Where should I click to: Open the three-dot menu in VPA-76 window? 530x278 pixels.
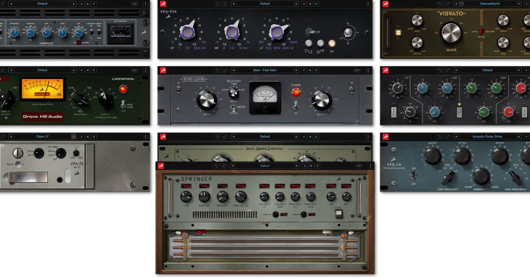(x=145, y=136)
